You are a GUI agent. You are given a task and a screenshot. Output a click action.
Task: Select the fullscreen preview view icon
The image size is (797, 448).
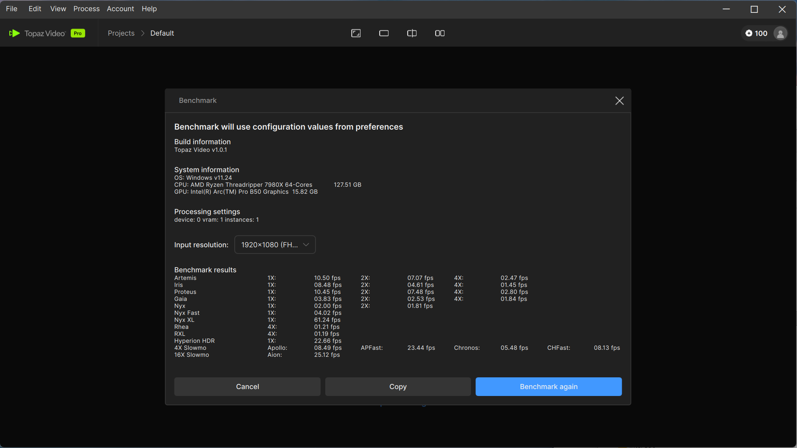click(356, 33)
